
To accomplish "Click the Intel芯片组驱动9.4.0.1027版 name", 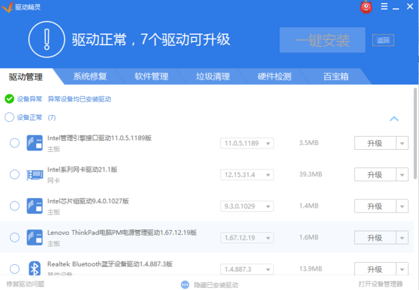I will 88,201.
